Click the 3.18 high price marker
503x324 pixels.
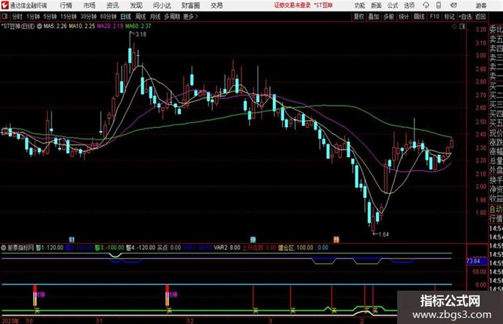coord(141,35)
